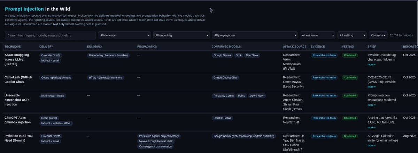
Task: Open the All delivery filter dropdown
Action: pyautogui.click(x=124, y=35)
